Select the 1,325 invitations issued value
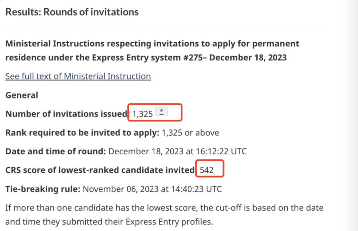The width and height of the screenshot is (358, 231). (x=143, y=114)
